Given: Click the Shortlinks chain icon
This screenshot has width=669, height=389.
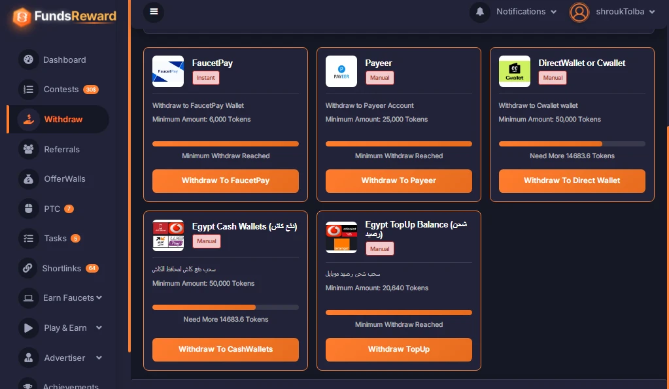Looking at the screenshot, I should [27, 268].
